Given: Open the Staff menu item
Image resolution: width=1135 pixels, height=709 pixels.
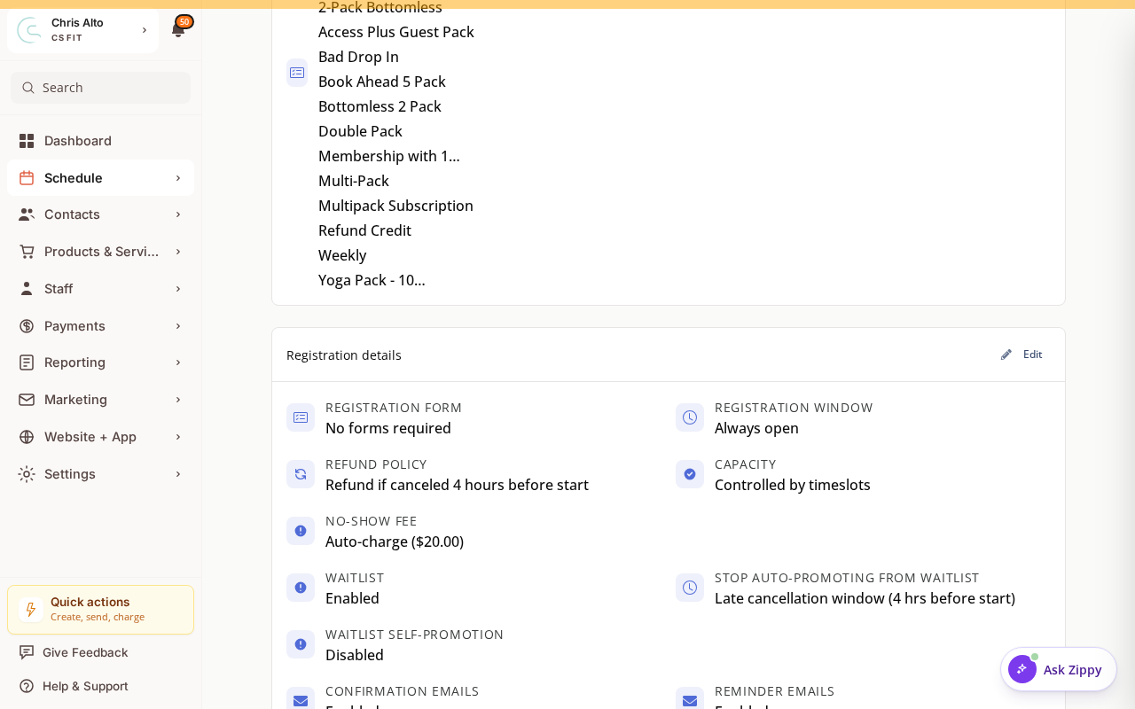Looking at the screenshot, I should (x=100, y=289).
